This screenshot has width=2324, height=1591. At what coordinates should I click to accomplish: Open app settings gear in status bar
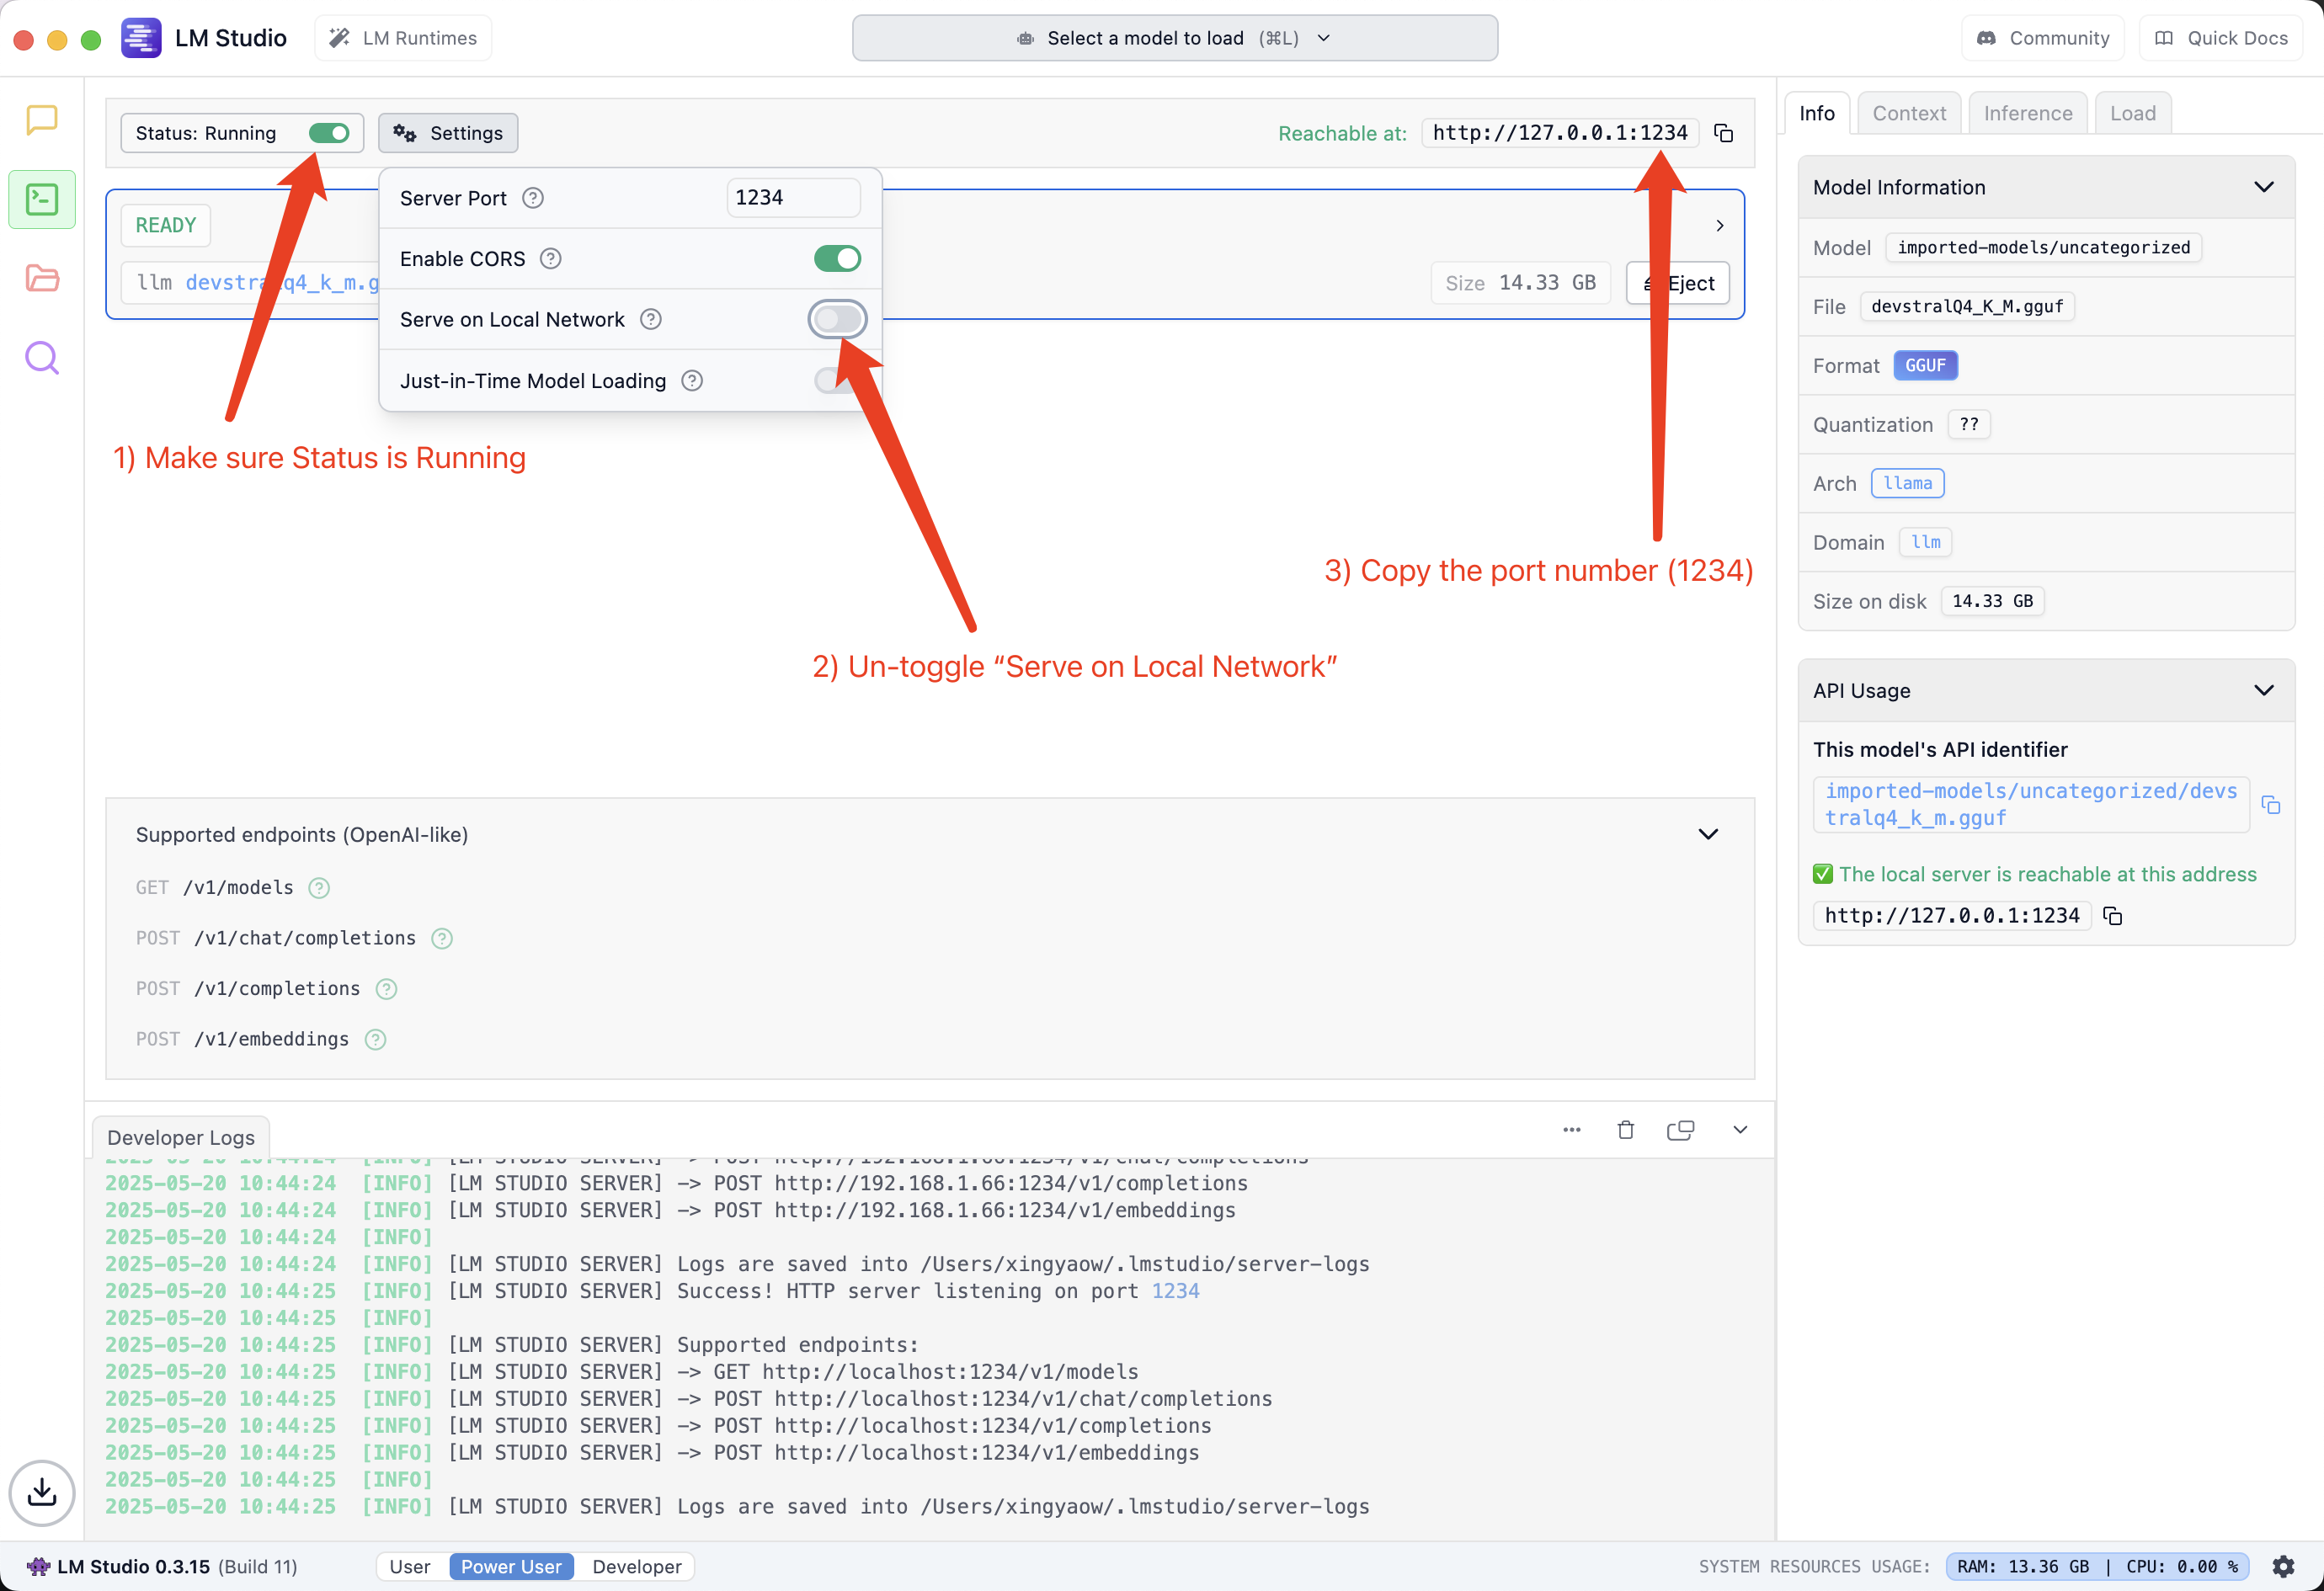[x=2283, y=1567]
